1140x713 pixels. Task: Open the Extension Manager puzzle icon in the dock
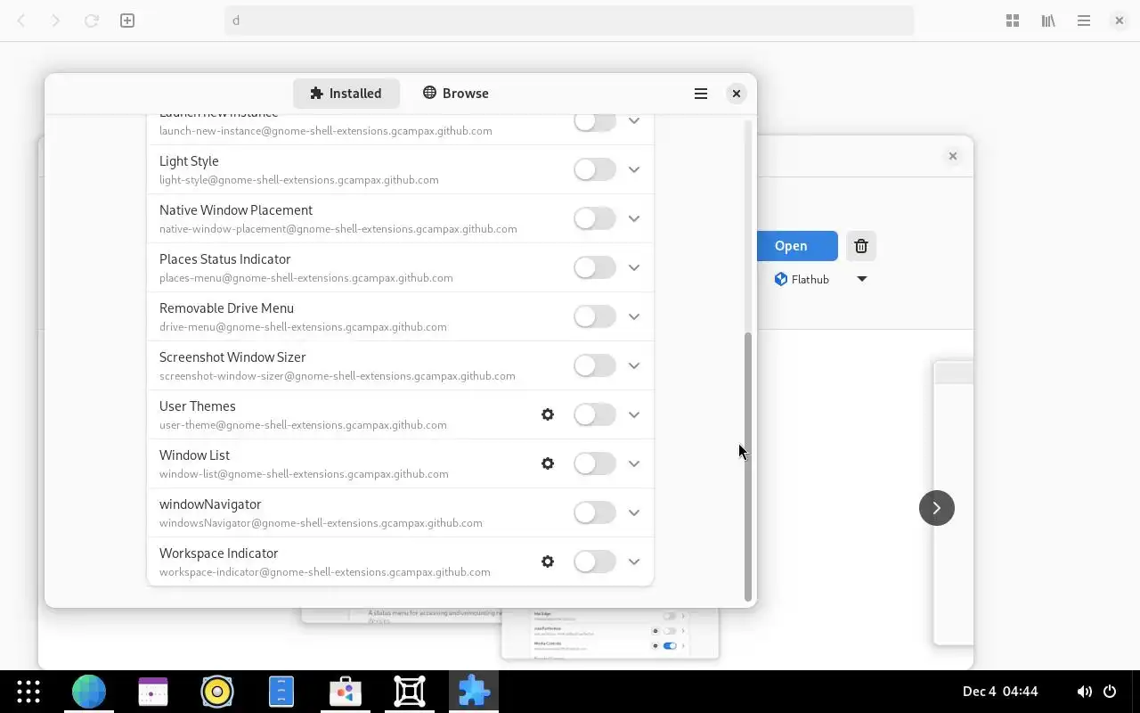[474, 692]
